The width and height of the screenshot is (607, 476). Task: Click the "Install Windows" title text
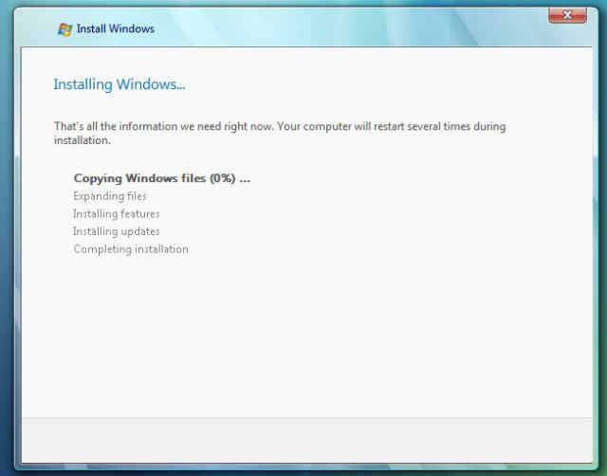116,28
